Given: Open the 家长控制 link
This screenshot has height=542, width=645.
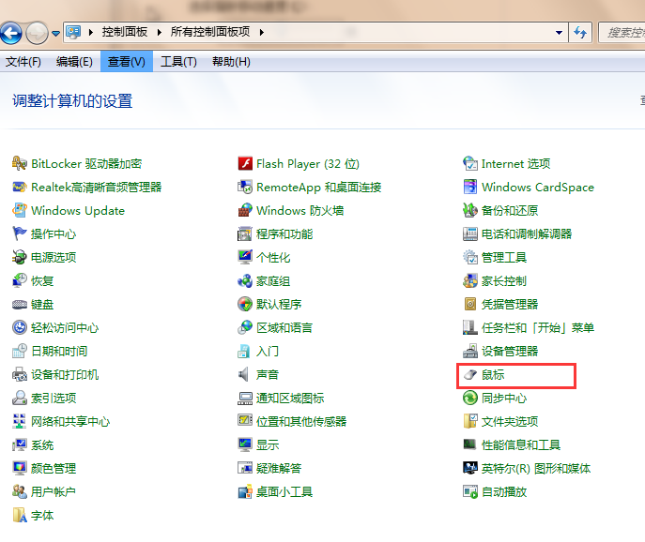Looking at the screenshot, I should click(504, 281).
